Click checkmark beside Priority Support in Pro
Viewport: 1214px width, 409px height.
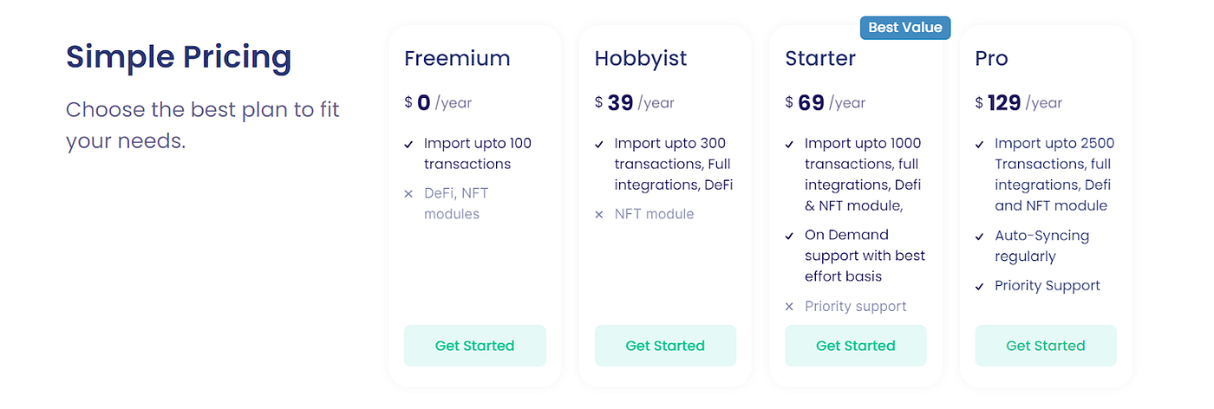(x=979, y=287)
